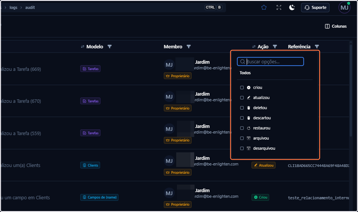The image size is (358, 212).
Task: Click the criou option label
Action: tap(258, 88)
